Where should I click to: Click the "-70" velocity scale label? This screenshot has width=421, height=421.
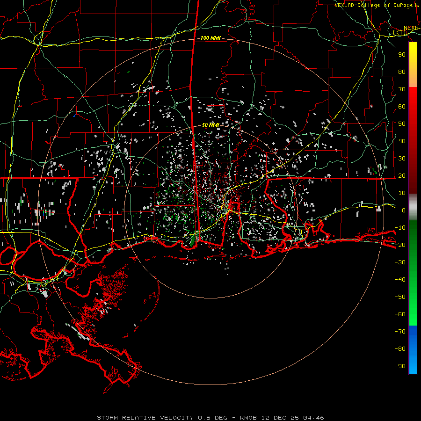400,332
